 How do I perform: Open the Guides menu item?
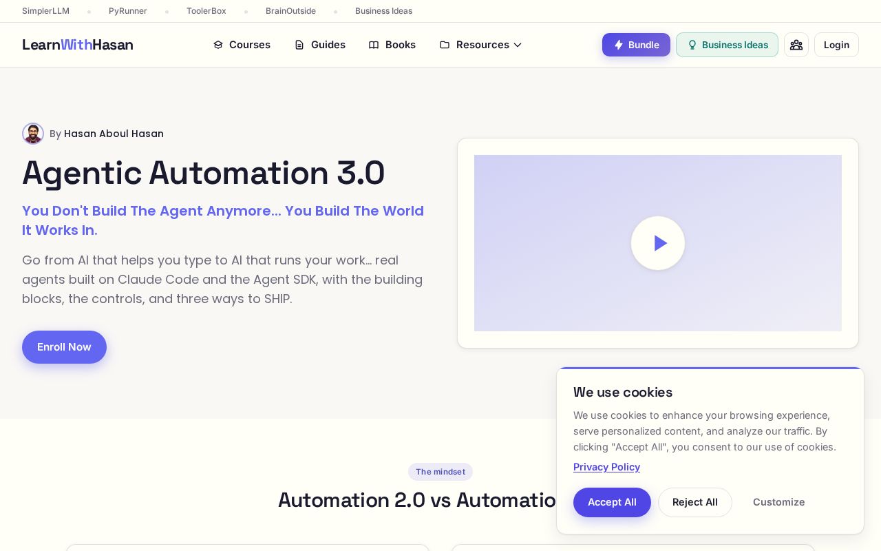tap(320, 45)
